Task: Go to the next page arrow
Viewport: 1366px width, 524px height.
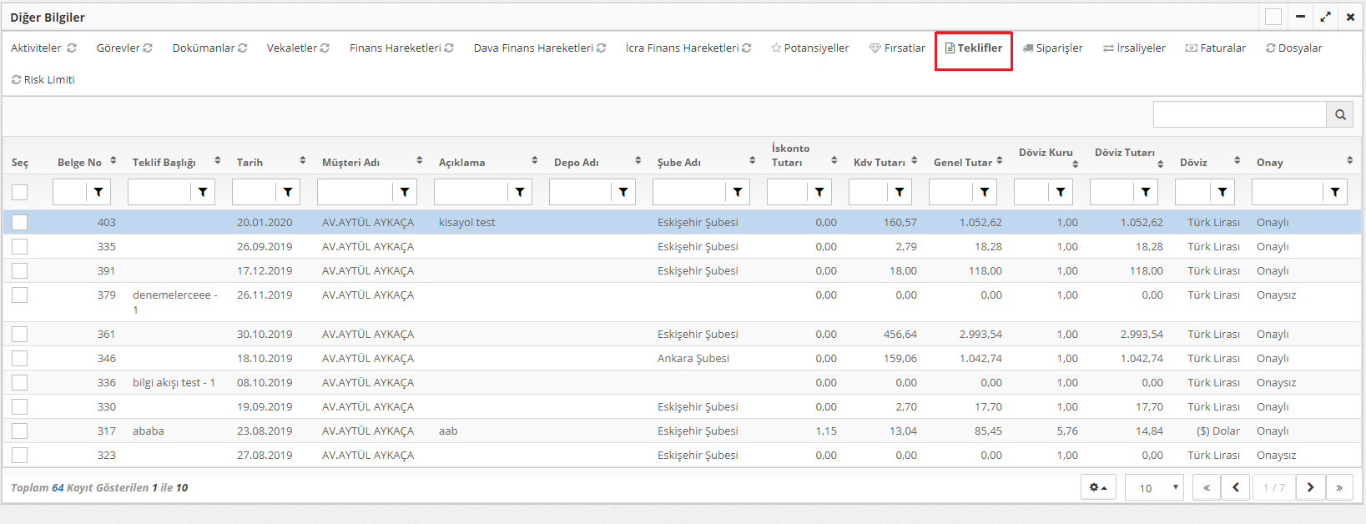Action: tap(1311, 487)
